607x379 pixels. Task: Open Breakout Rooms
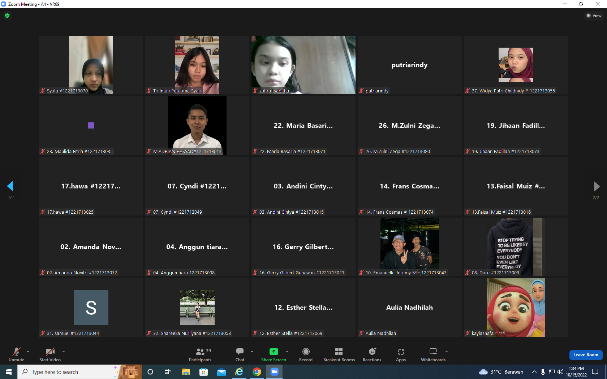point(339,354)
